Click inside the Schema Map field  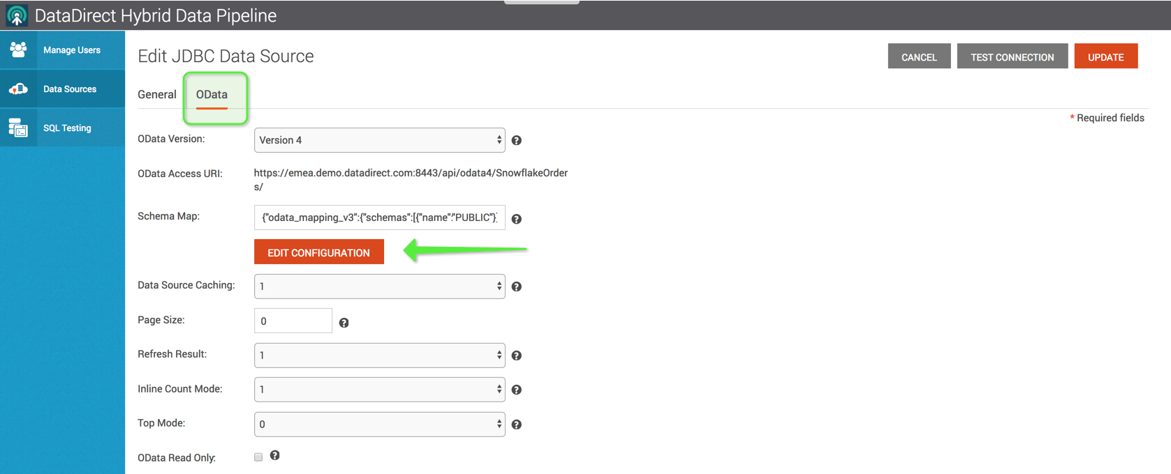click(379, 217)
